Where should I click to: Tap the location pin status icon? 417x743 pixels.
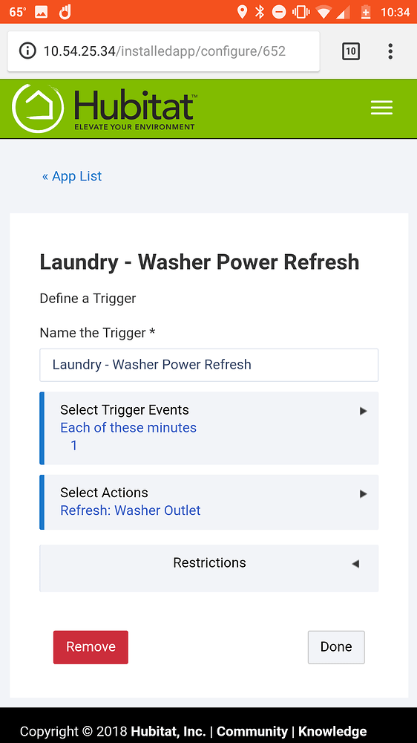click(242, 12)
